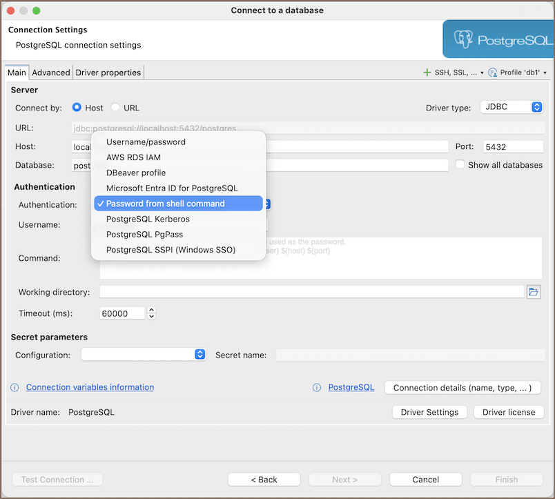Choose Microsoft Entra ID for PostgreSQL option
This screenshot has height=499, width=555.
pos(178,188)
